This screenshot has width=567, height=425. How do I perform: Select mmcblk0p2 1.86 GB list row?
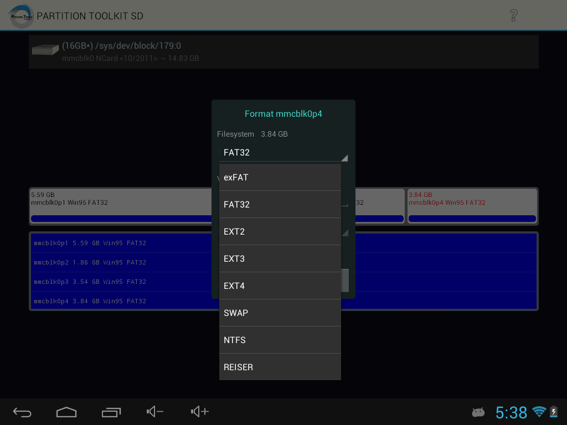click(122, 262)
